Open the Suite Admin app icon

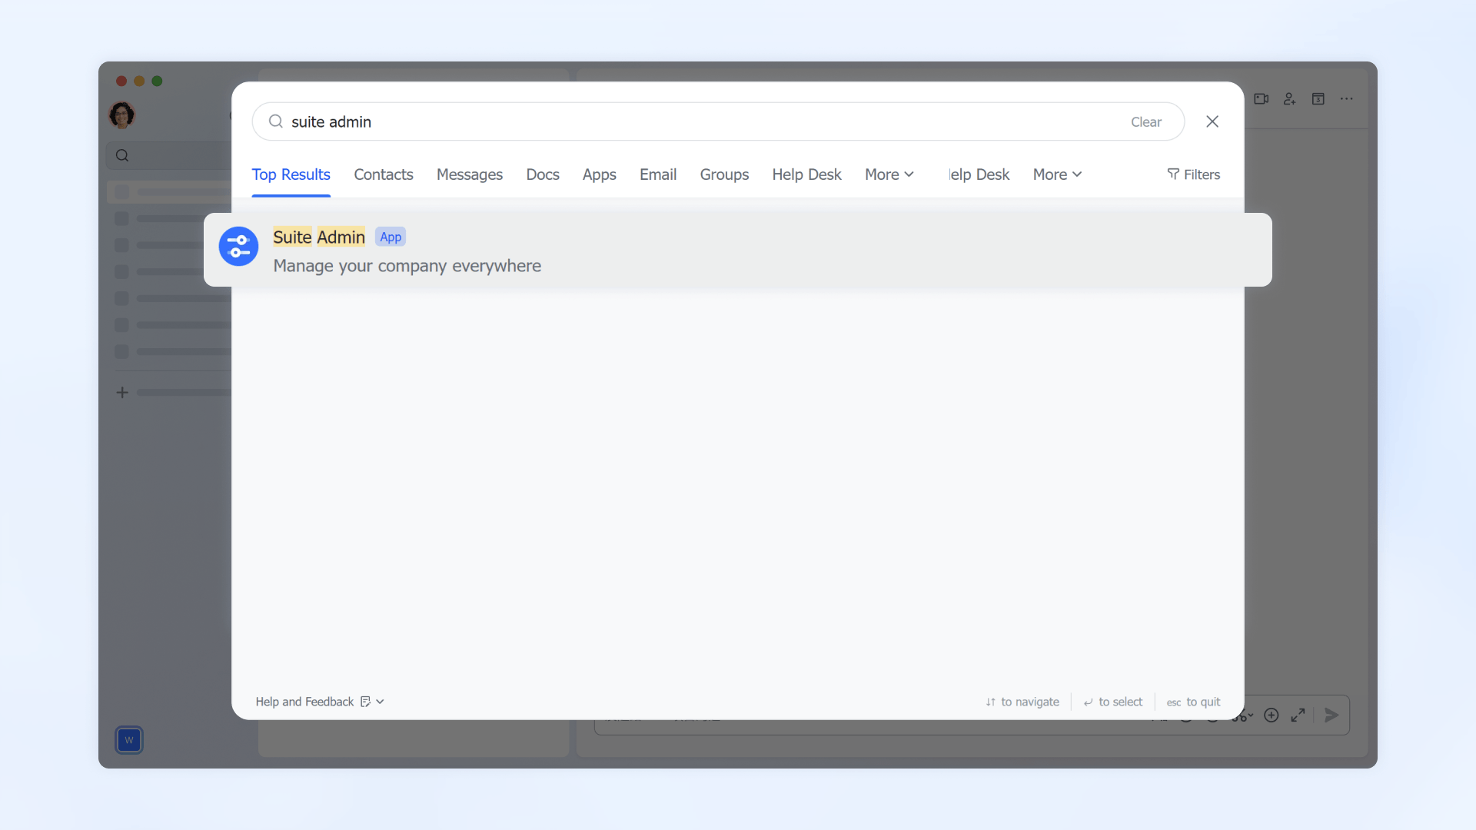238,246
